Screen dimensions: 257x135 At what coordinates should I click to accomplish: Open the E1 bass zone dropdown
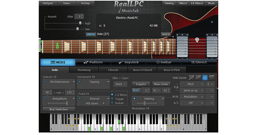[156, 90]
